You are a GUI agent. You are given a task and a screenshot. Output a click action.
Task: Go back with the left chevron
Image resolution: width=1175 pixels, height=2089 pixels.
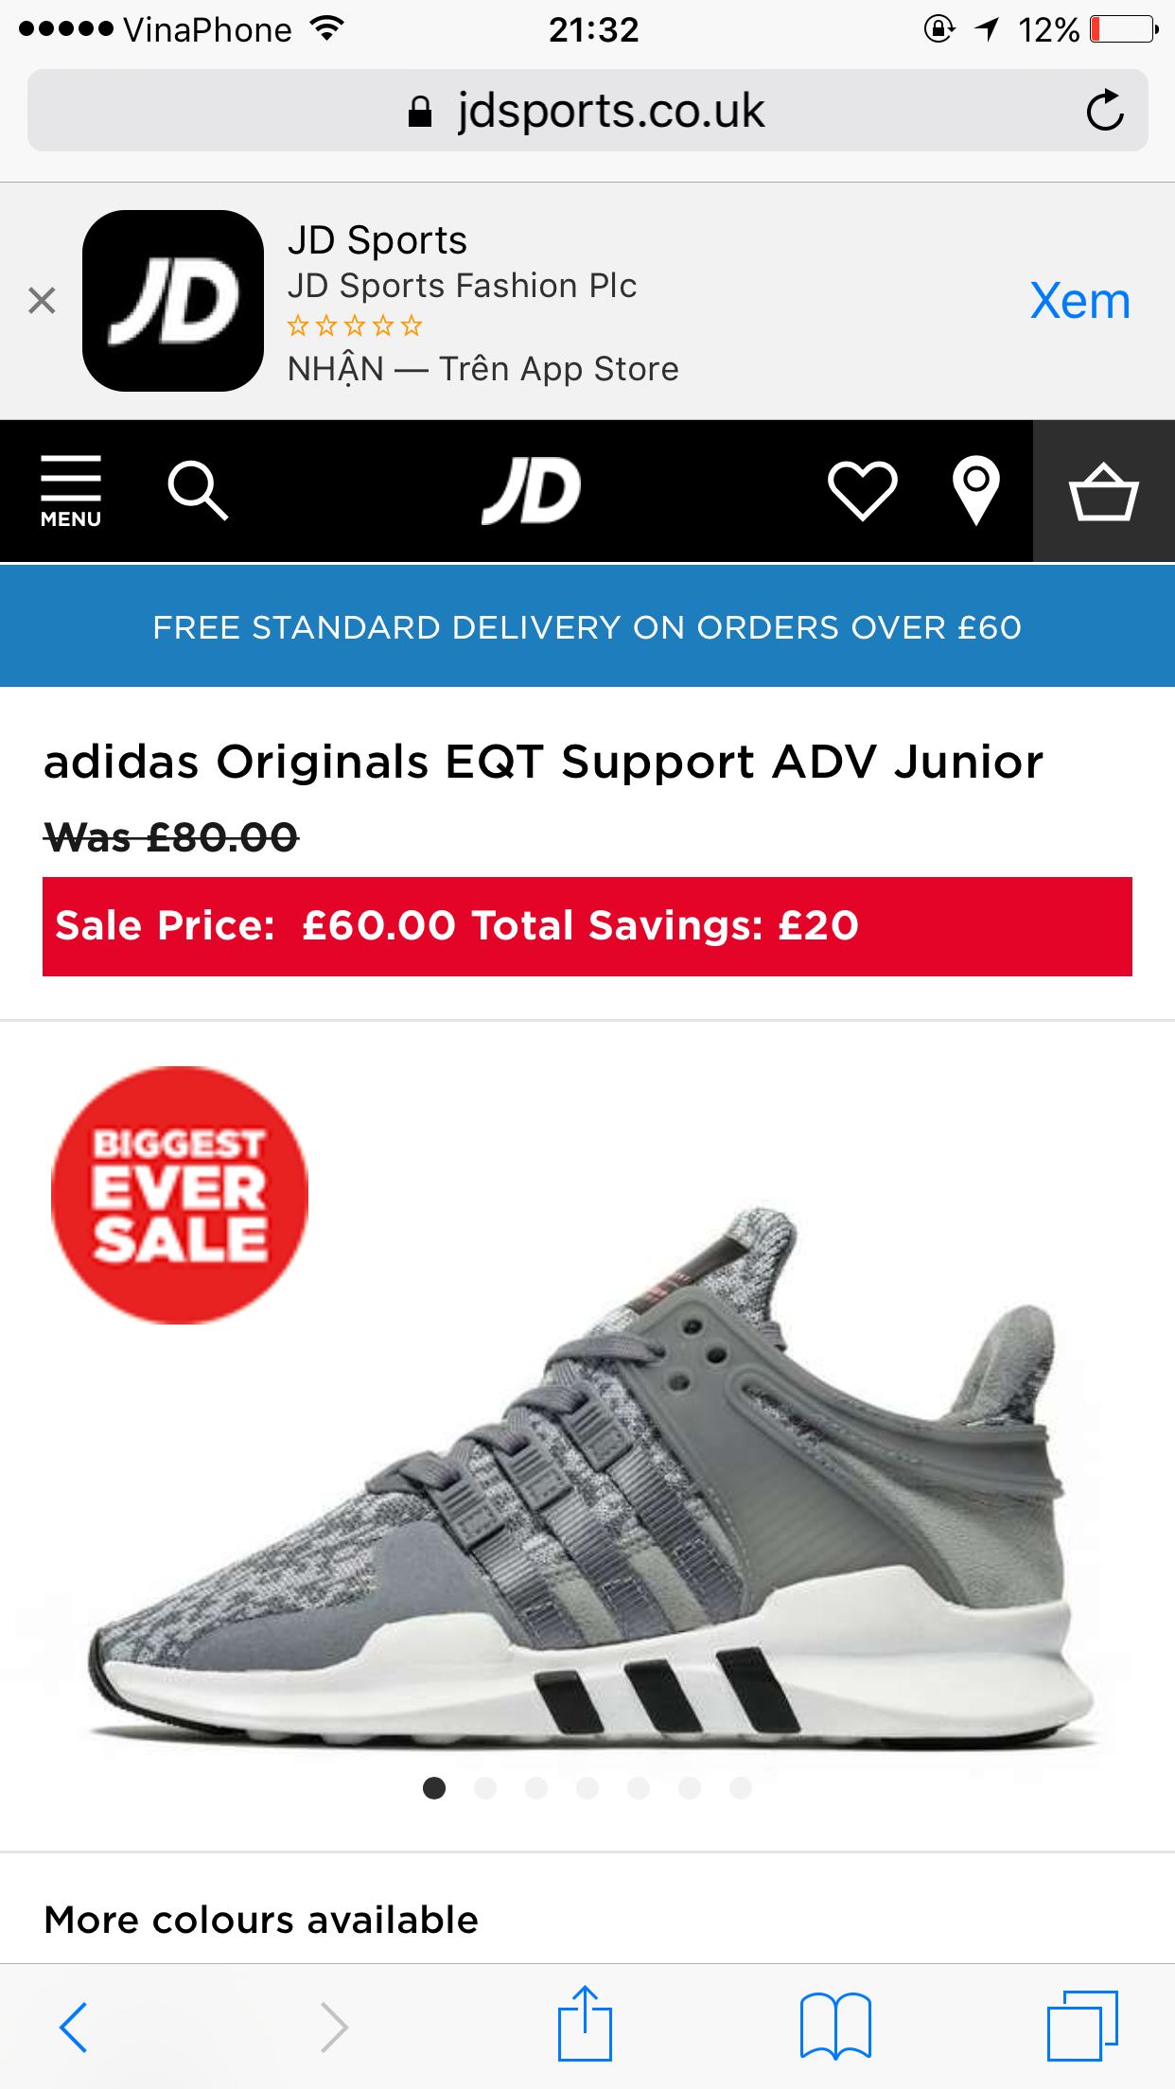(x=74, y=2027)
